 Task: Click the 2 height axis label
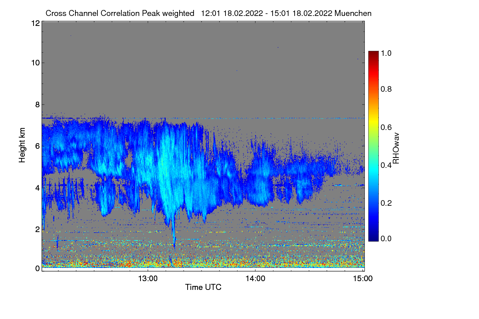tap(37, 229)
